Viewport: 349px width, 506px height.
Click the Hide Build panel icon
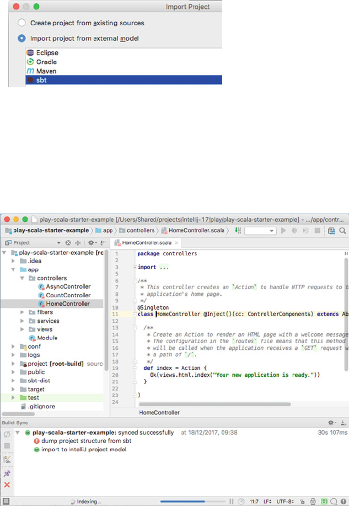point(343,423)
